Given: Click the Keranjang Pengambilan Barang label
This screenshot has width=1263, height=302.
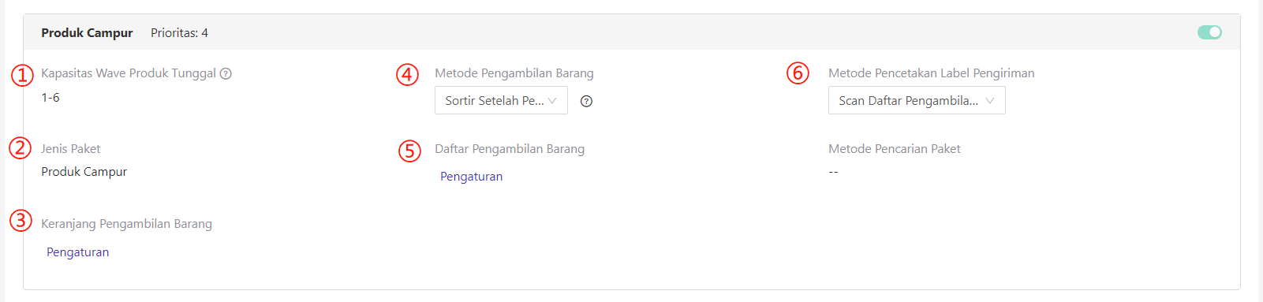Looking at the screenshot, I should point(126,224).
